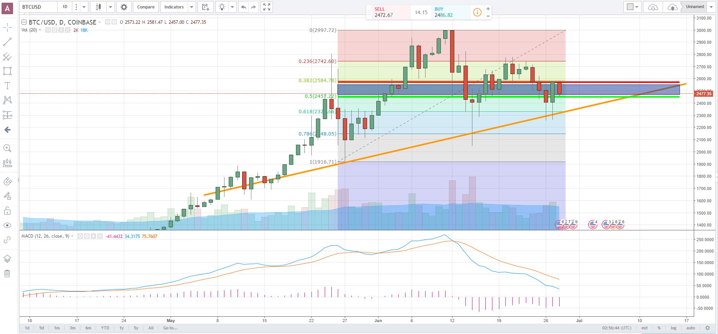Expand the Indicators favorites dropdown arrow

(191, 7)
